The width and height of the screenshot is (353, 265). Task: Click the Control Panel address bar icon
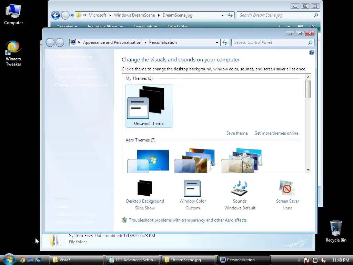[73, 42]
